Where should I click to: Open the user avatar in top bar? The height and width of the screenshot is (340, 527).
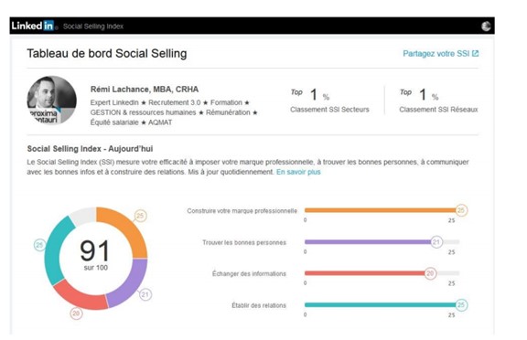(486, 26)
